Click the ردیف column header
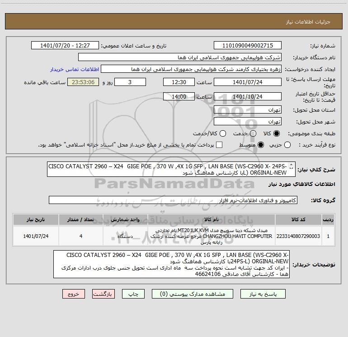This screenshot has height=337, width=348. pyautogui.click(x=328, y=219)
